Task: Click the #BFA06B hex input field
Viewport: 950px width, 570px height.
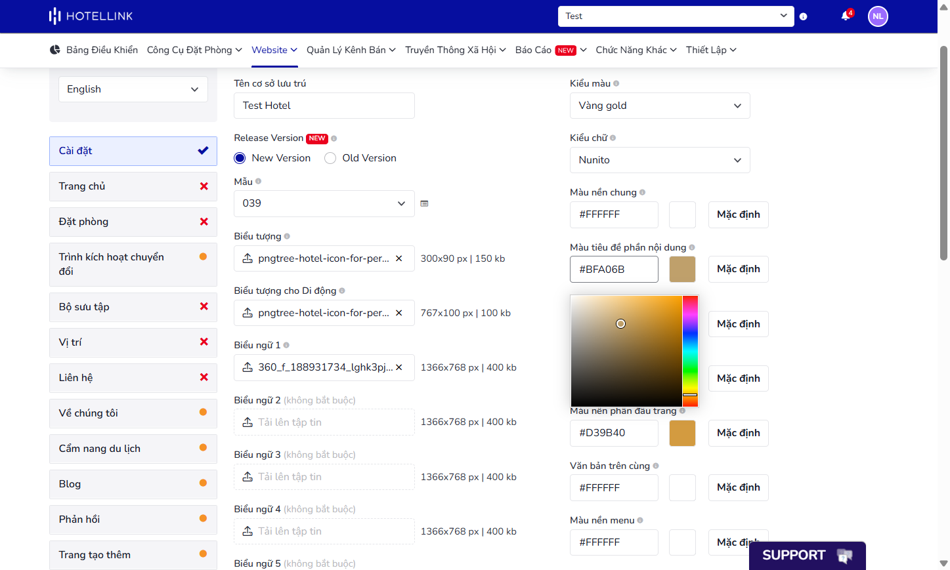Action: (614, 270)
